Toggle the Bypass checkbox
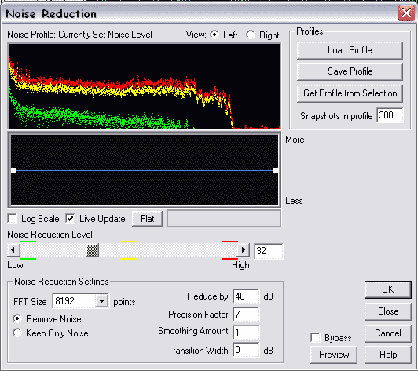Screen dimensions: 418x371 click(x=316, y=338)
